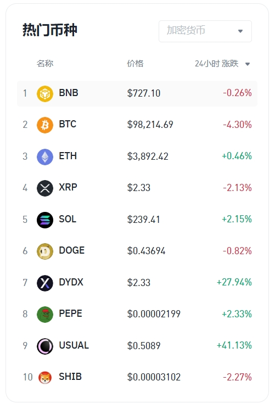Select the Ethereum diamond icon
Viewport: 275px width, 409px height.
coord(45,157)
